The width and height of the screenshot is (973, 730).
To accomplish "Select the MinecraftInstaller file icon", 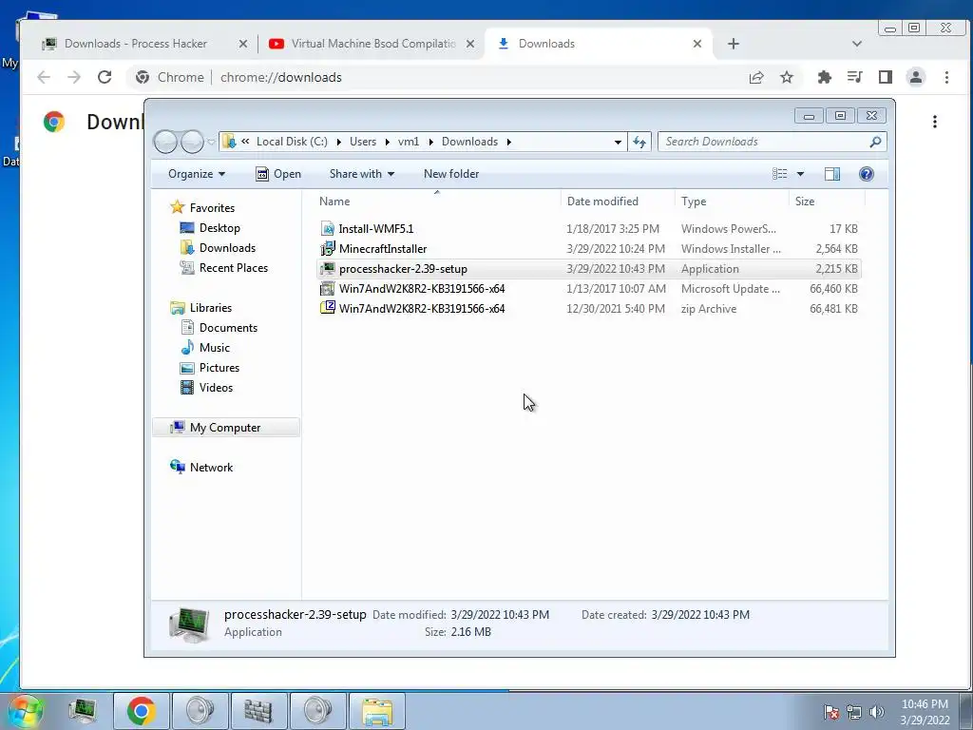I will point(327,249).
